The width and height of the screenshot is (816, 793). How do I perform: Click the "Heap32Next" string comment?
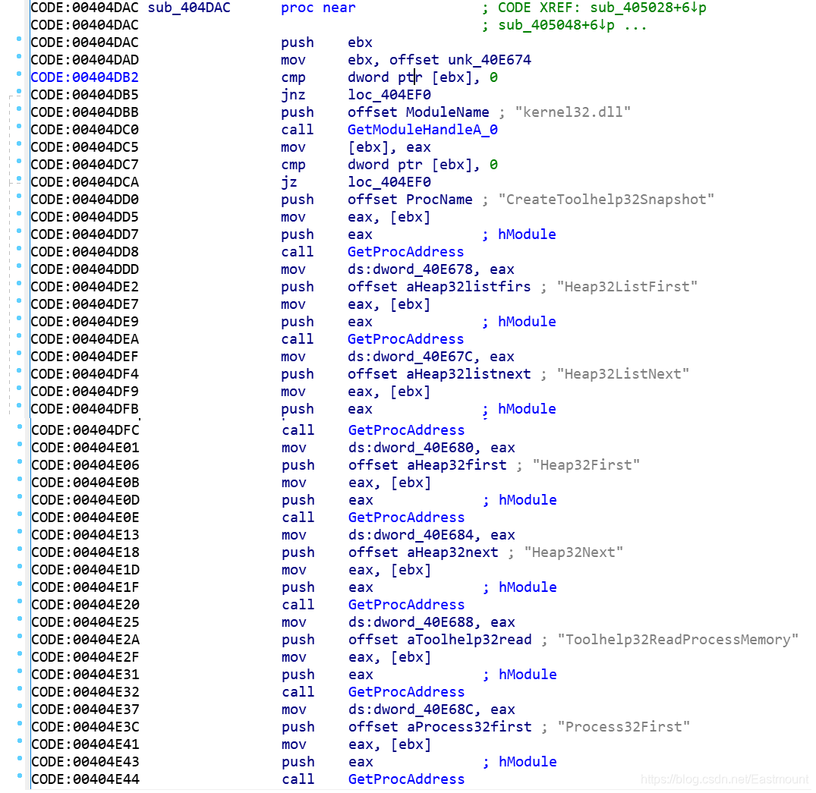(574, 552)
